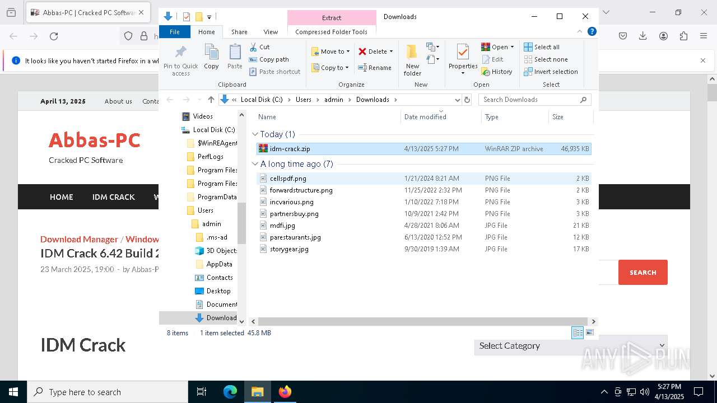This screenshot has height=403, width=717.
Task: Open the address bar history dropdown
Action: [x=458, y=100]
